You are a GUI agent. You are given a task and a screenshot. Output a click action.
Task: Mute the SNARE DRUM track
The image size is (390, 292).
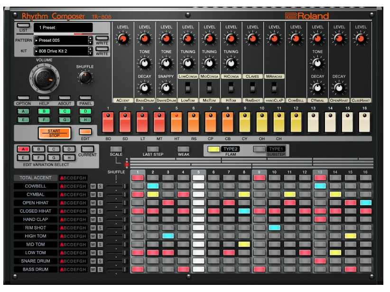pyautogui.click(x=93, y=261)
